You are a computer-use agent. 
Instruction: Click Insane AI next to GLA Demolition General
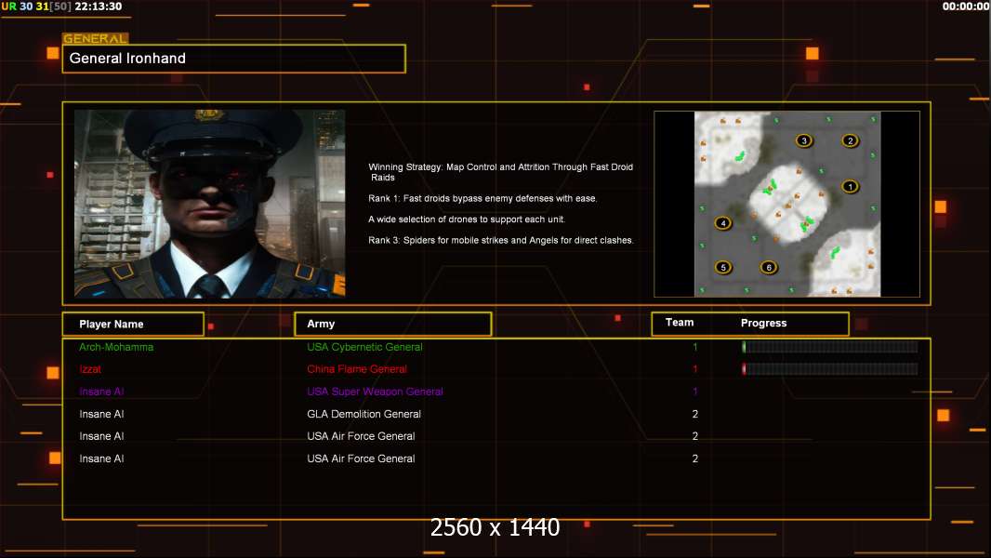101,414
